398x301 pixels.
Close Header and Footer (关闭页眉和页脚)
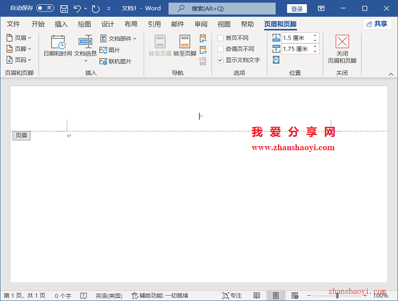click(x=342, y=49)
